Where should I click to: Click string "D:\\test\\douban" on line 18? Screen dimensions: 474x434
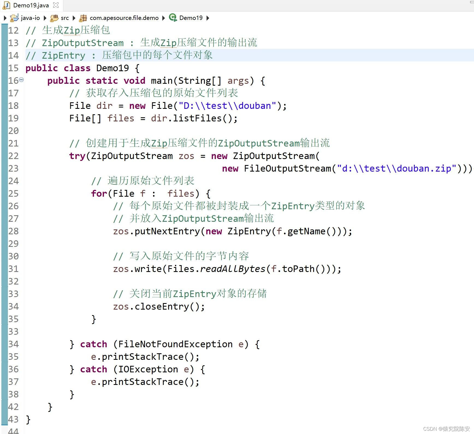pyautogui.click(x=227, y=106)
